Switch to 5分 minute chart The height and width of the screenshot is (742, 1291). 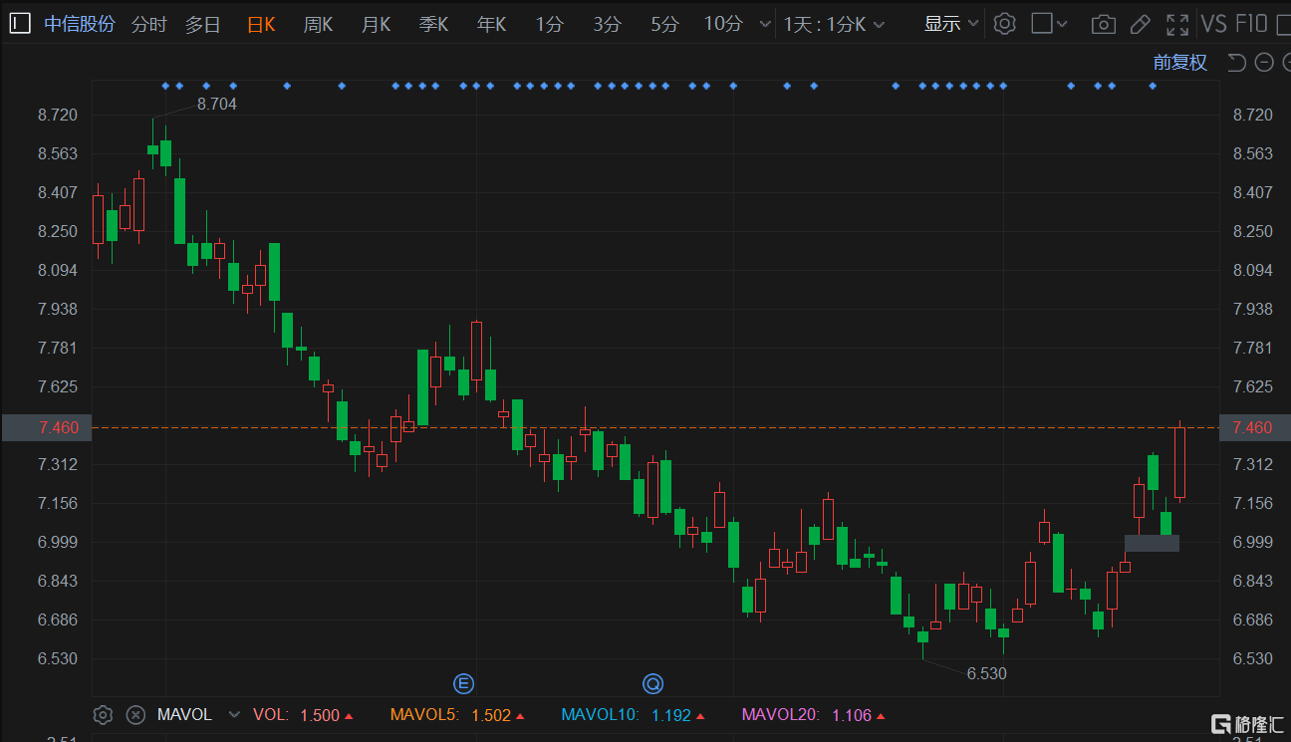pos(664,24)
